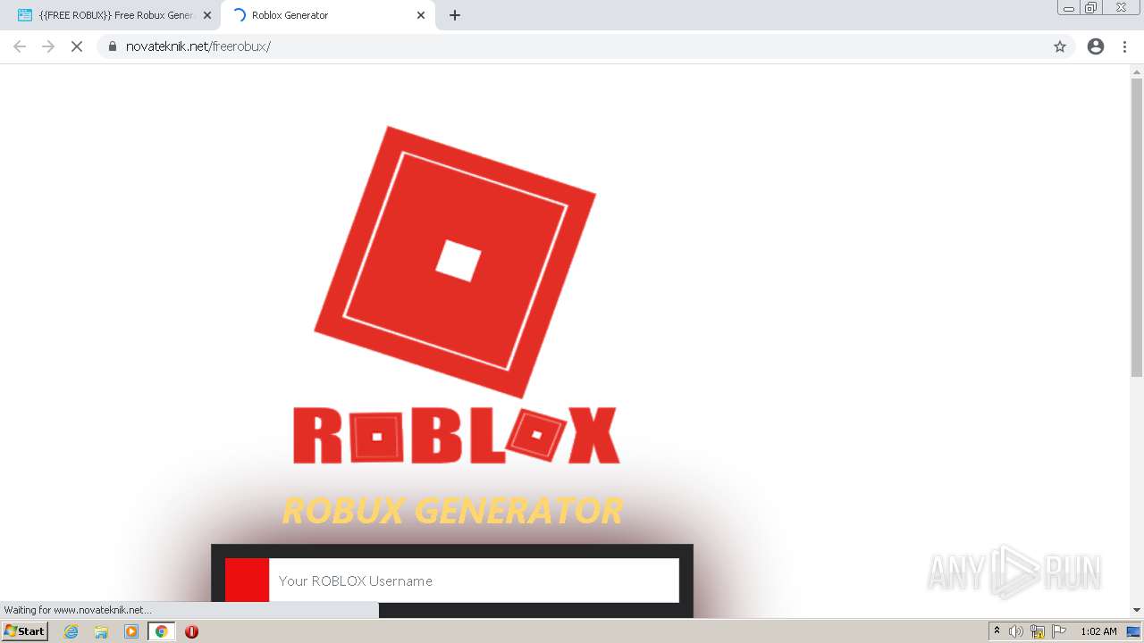Click the show desktop button
This screenshot has width=1144, height=643.
click(x=1134, y=631)
